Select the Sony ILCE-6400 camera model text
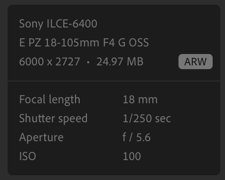Screen dimensions: 225x180 point(58,24)
